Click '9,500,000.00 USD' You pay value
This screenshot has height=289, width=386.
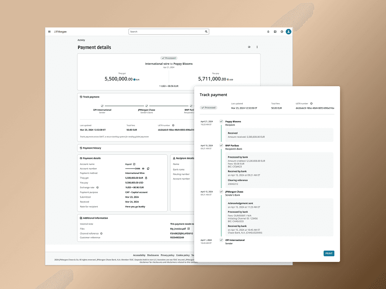pos(134,183)
